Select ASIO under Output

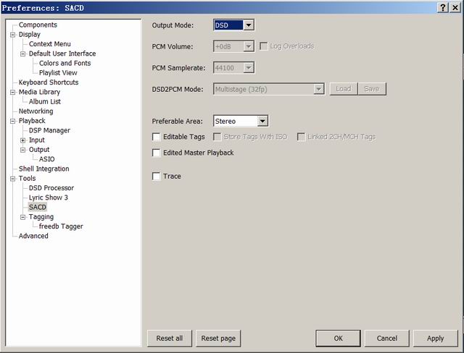46,159
